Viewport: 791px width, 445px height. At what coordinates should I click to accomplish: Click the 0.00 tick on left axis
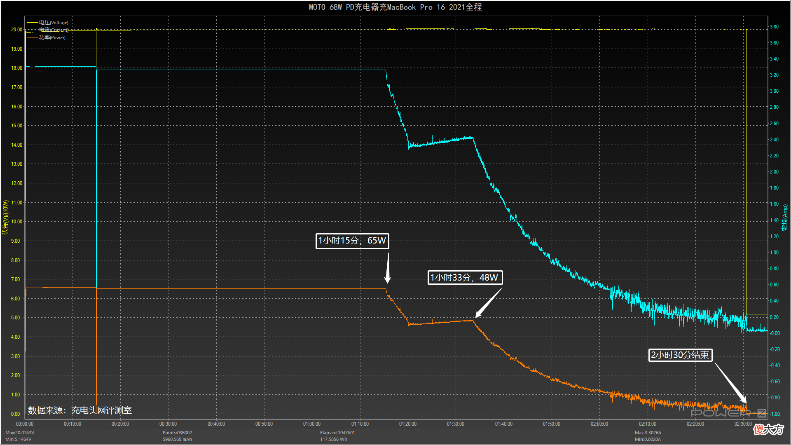click(x=15, y=414)
